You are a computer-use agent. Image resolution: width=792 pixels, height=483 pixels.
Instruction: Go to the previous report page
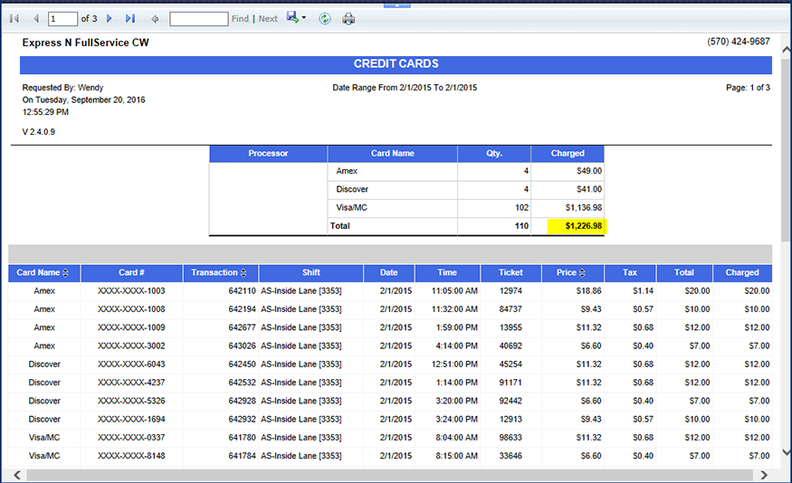tap(35, 19)
